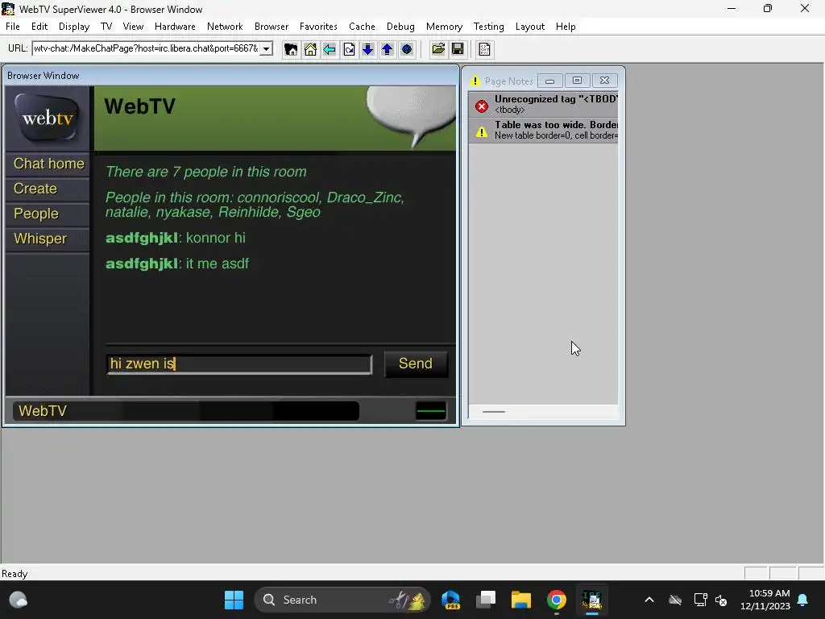Image resolution: width=825 pixels, height=619 pixels.
Task: Click the blue down arrow toolbar icon
Action: coord(367,49)
